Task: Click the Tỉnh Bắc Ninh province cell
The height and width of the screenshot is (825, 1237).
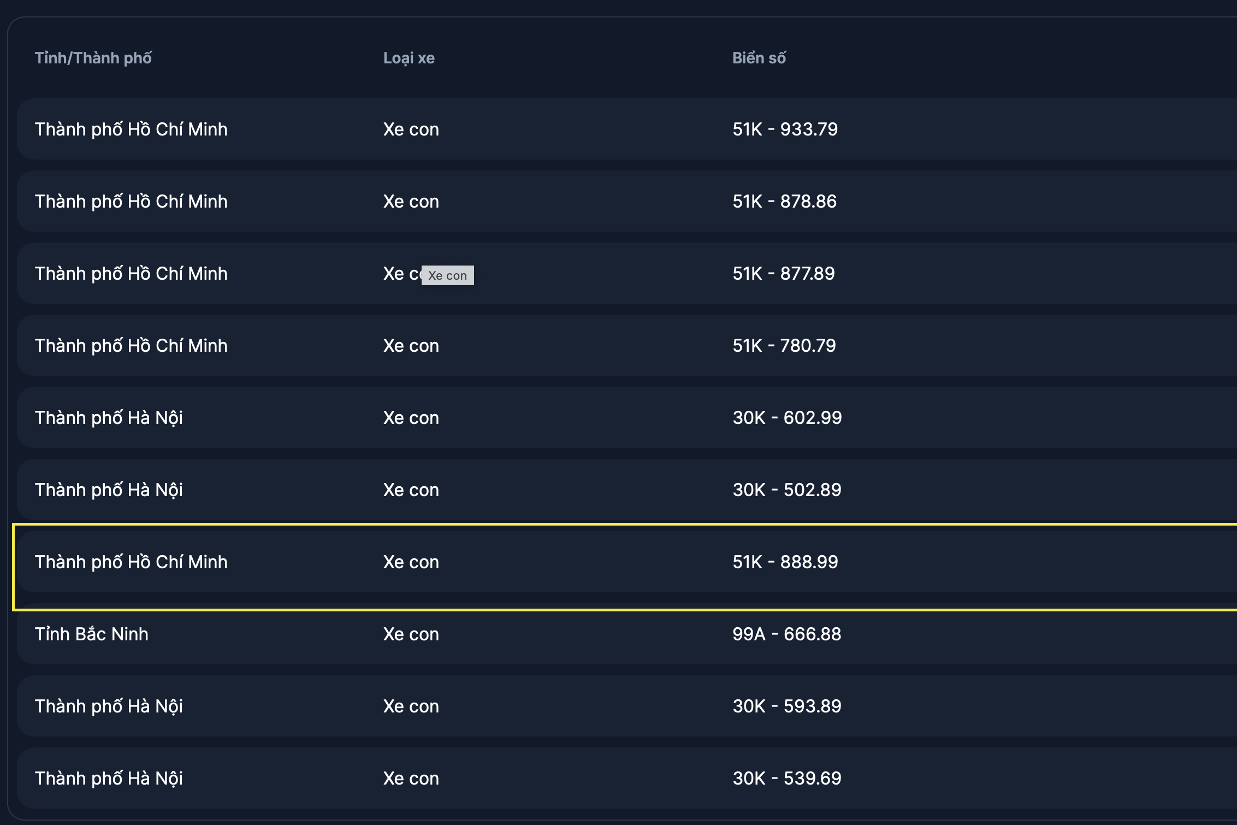Action: click(x=92, y=634)
